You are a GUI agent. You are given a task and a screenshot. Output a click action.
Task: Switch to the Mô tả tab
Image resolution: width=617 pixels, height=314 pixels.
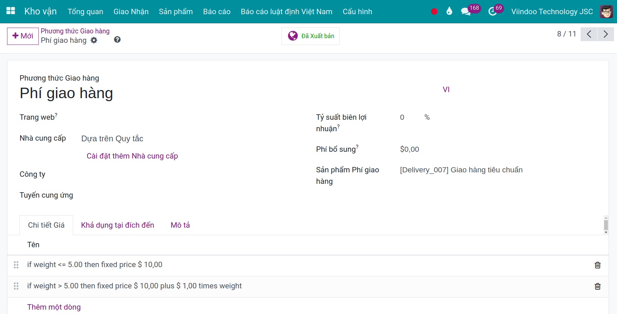click(180, 225)
